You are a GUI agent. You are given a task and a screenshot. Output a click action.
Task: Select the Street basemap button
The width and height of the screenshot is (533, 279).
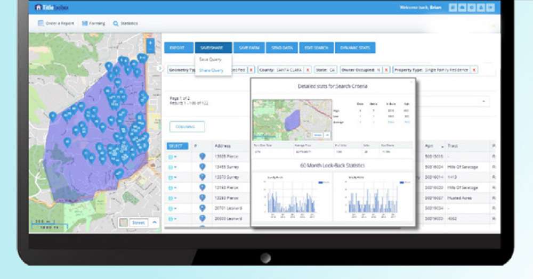(x=139, y=223)
